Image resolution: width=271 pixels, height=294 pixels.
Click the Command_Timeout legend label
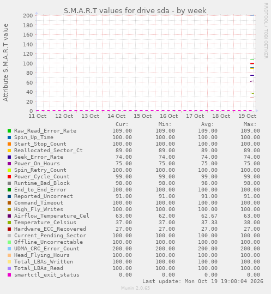(39, 203)
